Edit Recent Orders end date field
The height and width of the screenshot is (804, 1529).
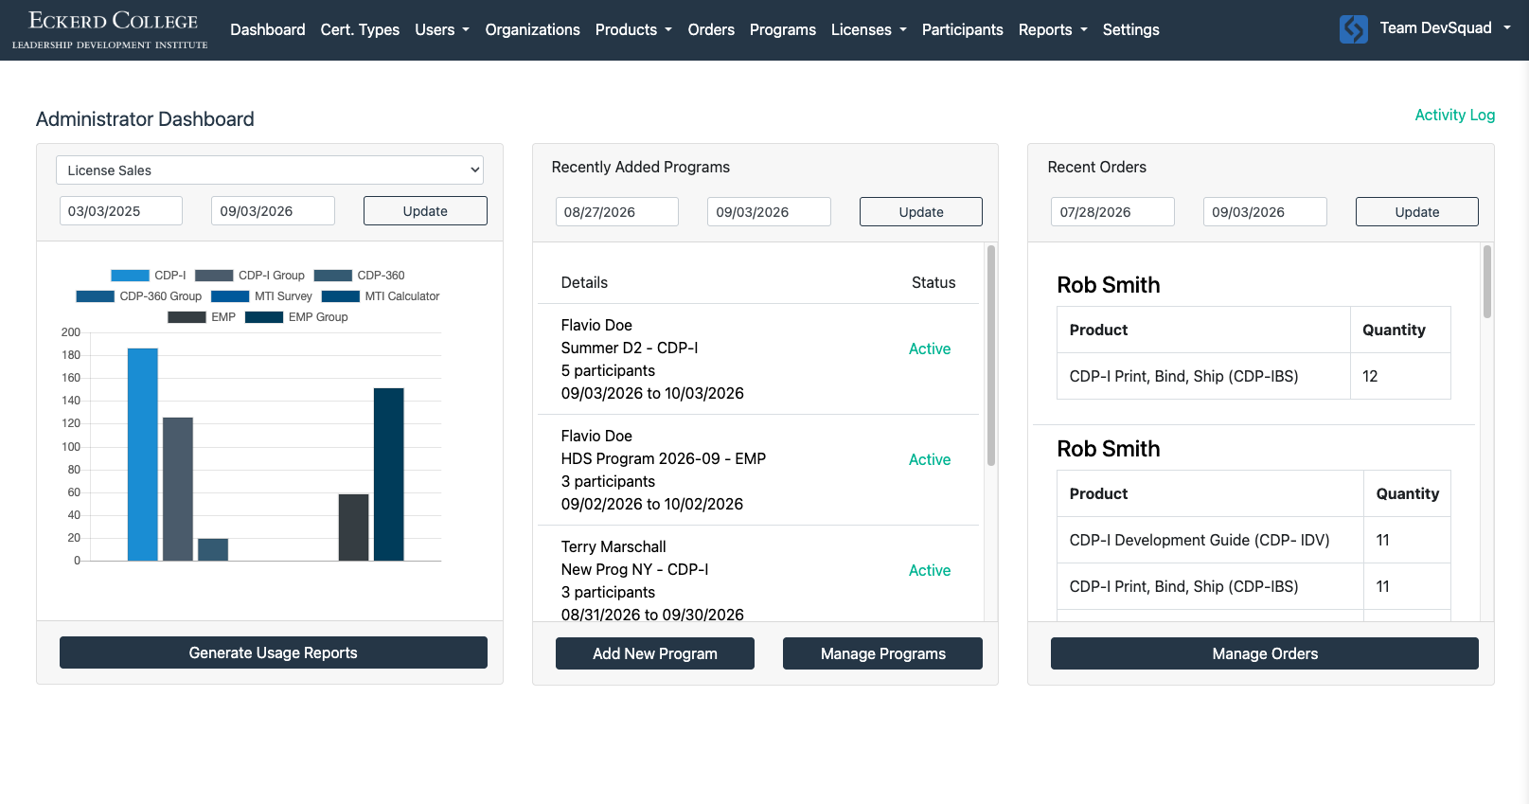coord(1265,212)
